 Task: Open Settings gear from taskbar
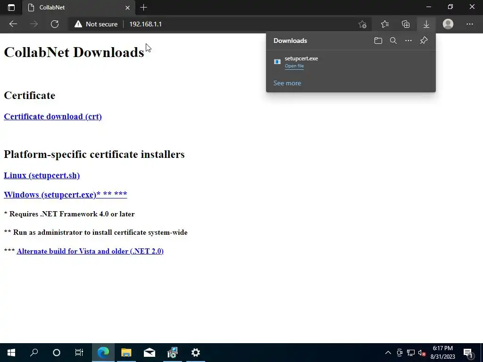coord(196,353)
